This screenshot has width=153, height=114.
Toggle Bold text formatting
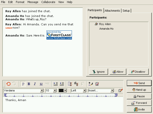(x=29, y=84)
